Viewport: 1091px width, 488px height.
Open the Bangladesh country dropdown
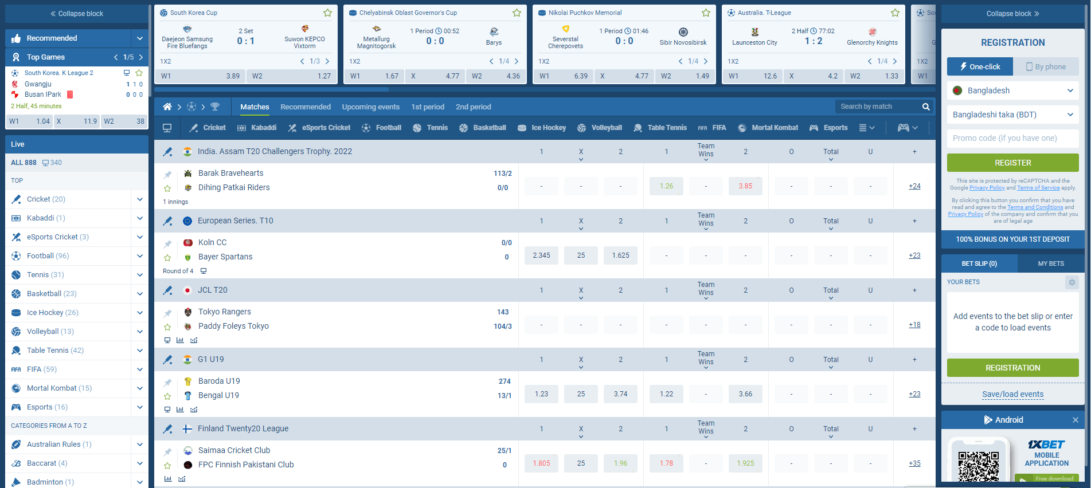point(1012,90)
